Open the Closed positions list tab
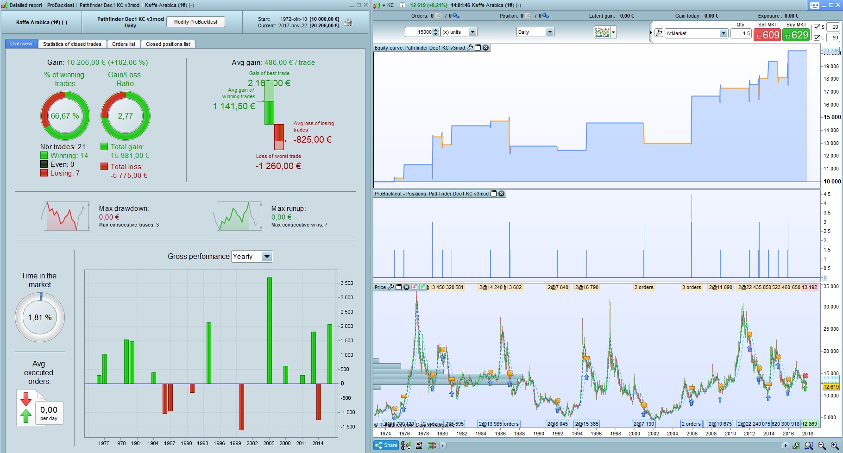This screenshot has width=843, height=453. pos(168,44)
